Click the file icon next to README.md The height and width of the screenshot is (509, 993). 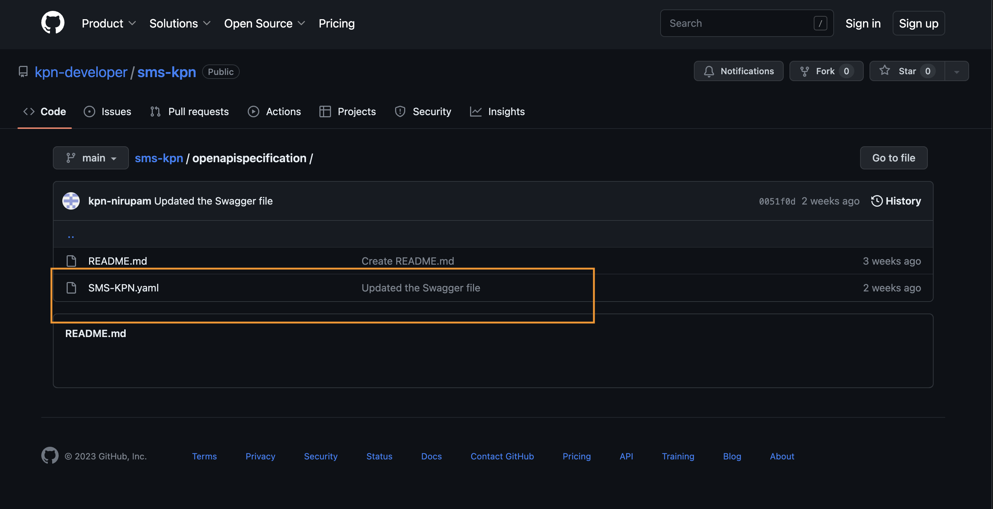[x=71, y=261]
